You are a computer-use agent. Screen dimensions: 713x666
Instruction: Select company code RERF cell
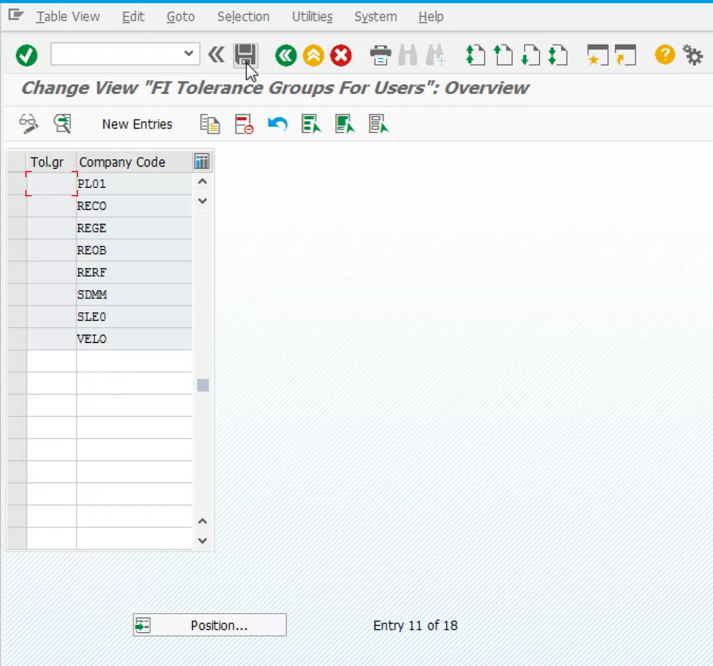134,272
